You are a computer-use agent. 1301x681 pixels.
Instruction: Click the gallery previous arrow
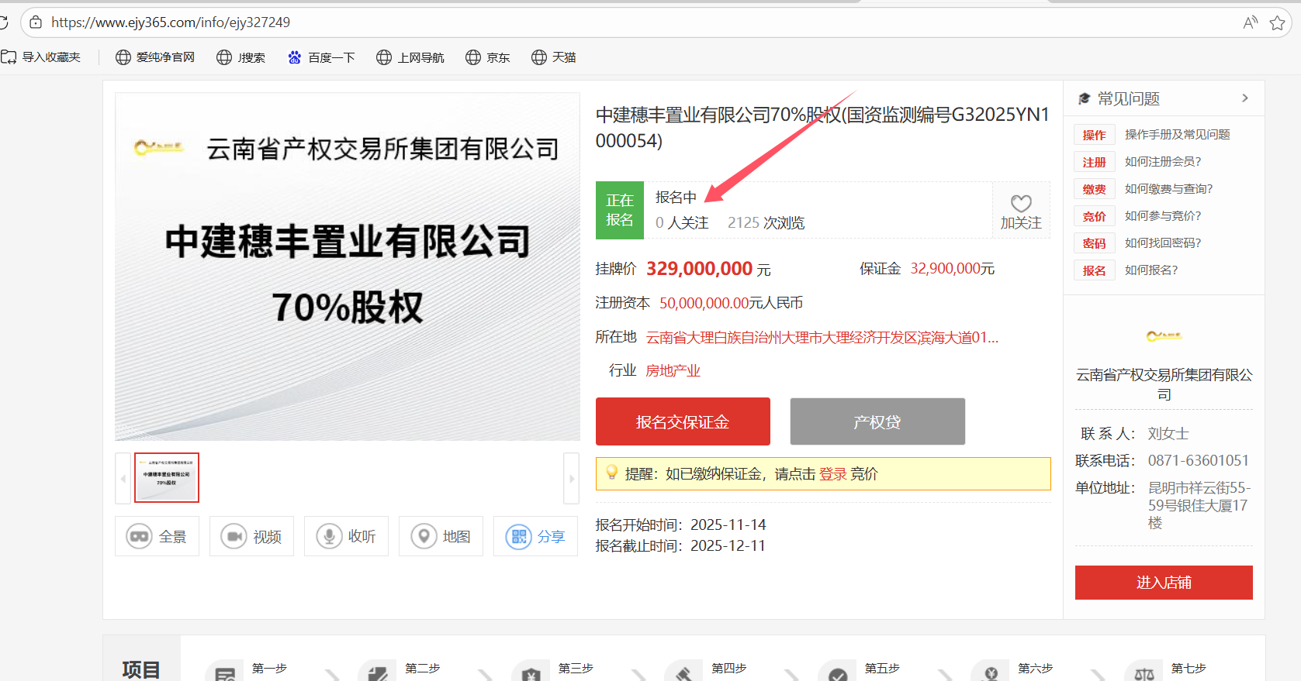(123, 478)
